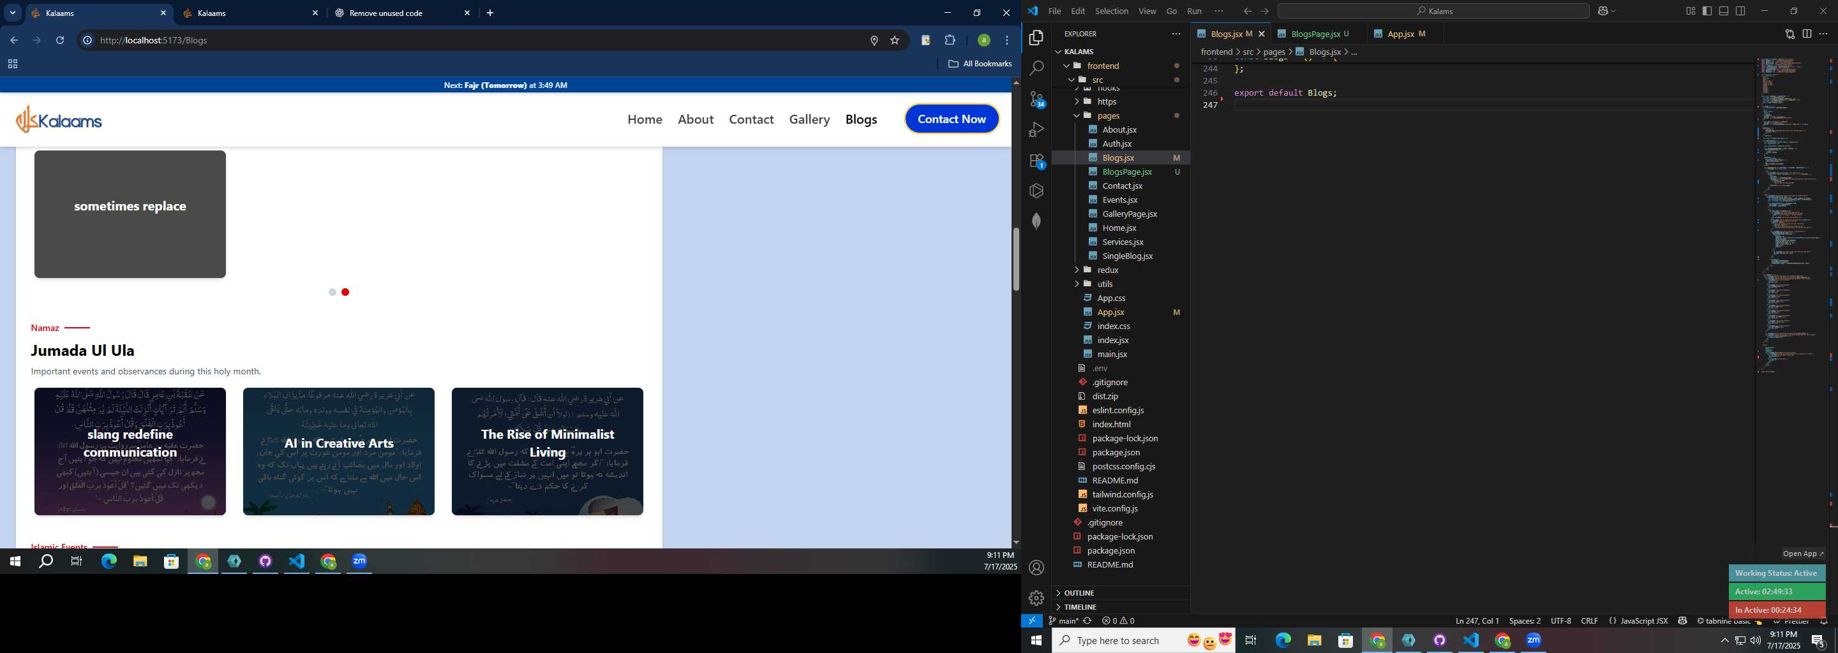
Task: Toggle the Secondary Side Bar in VS Code
Action: pyautogui.click(x=1740, y=11)
